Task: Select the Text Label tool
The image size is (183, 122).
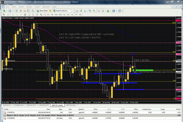Action: tap(37, 15)
